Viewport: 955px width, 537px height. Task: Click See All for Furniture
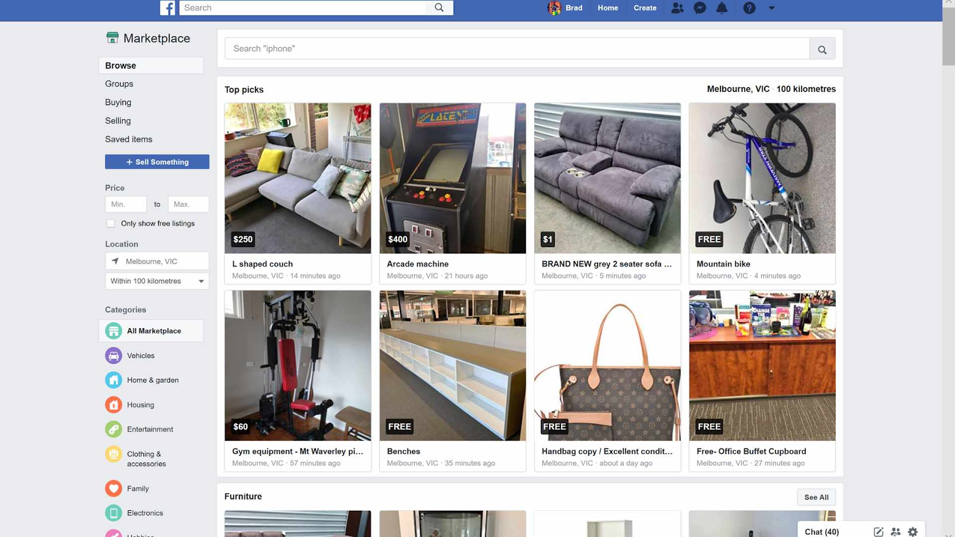tap(817, 497)
